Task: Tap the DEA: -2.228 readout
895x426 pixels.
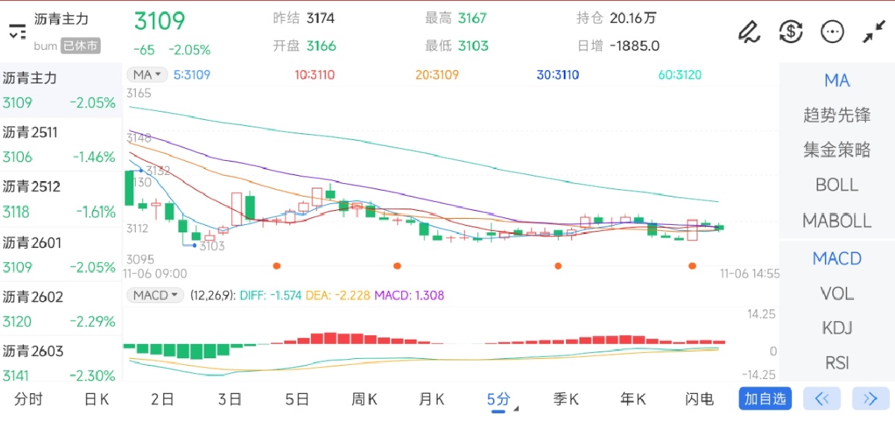Action: click(x=338, y=296)
